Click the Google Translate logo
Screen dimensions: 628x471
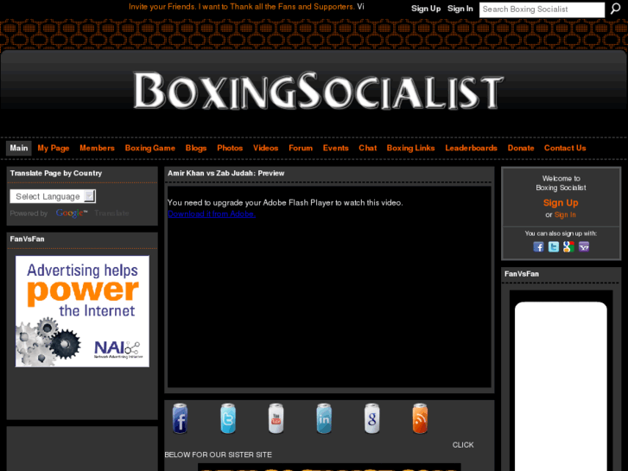click(72, 213)
